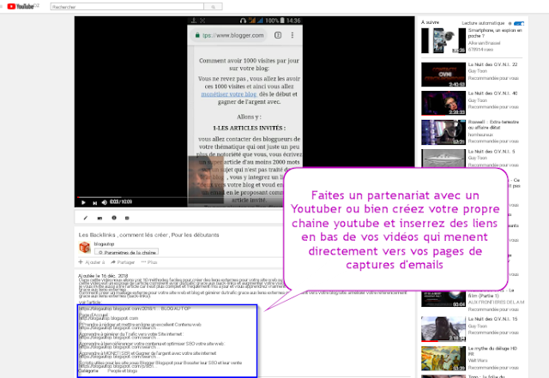Click the search magnifier button
Screen dimensions: 549x378
tap(213, 7)
